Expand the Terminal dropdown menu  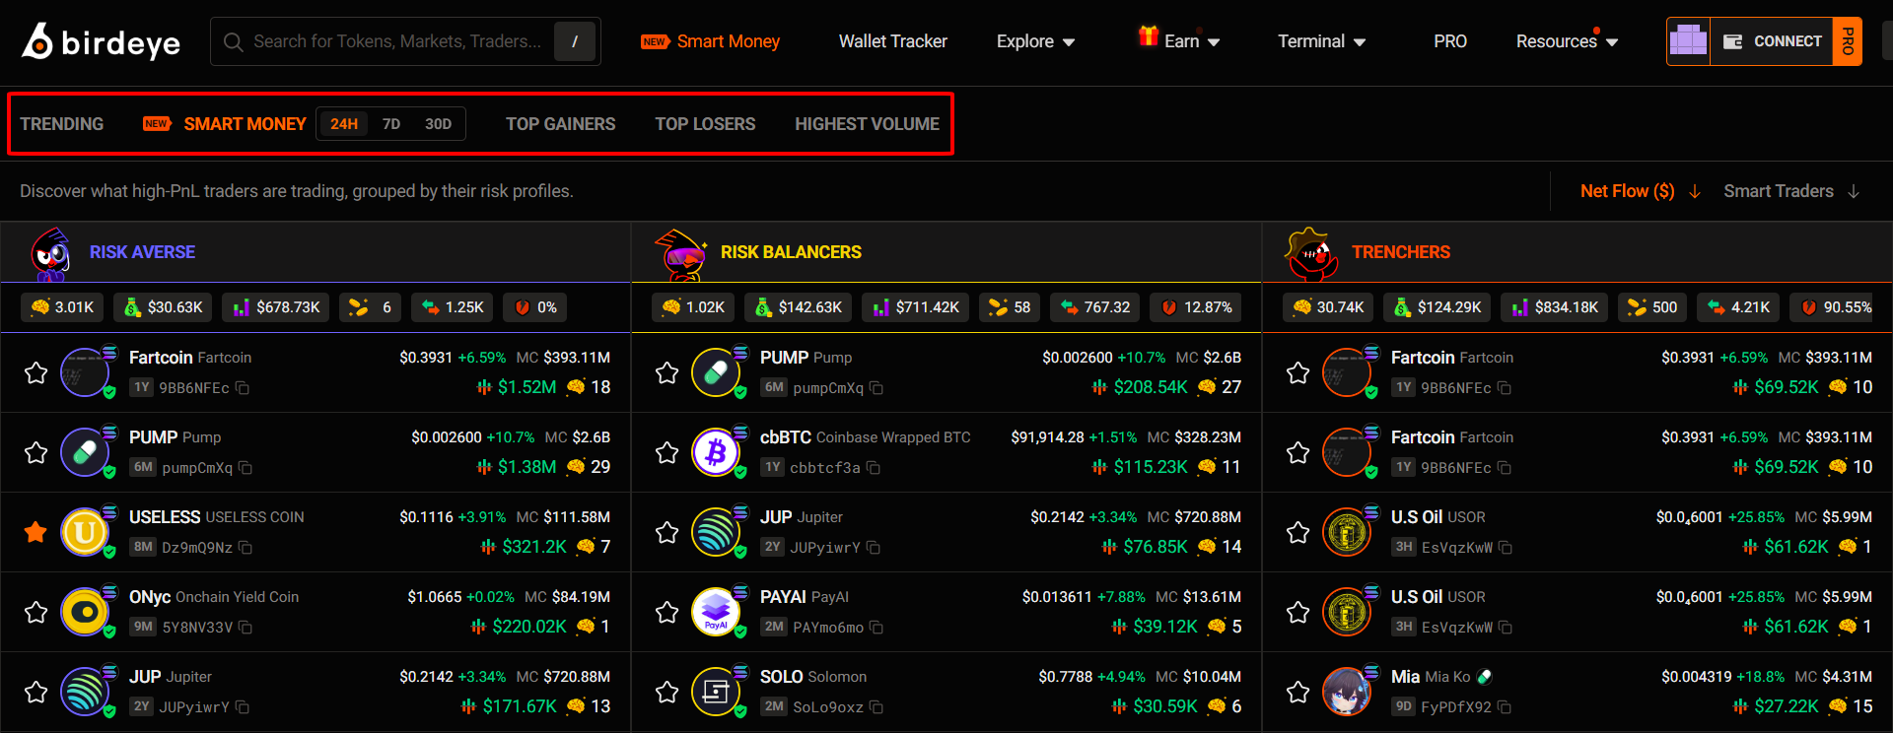1322,41
